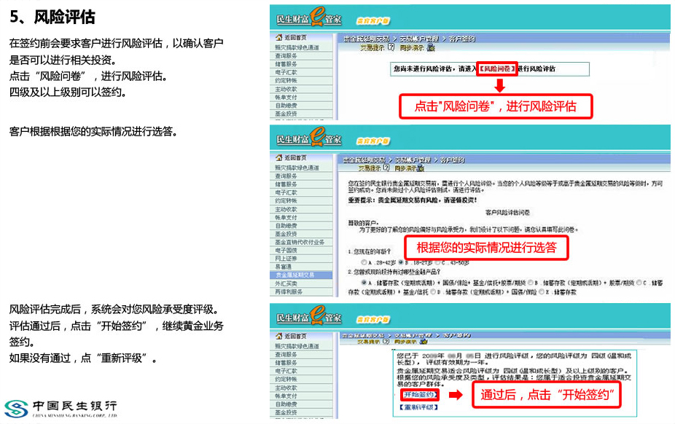This screenshot has width=675, height=424.
Task: Click 同步演示 demo icon in the questionnaire screenshot
Action: pos(421,168)
